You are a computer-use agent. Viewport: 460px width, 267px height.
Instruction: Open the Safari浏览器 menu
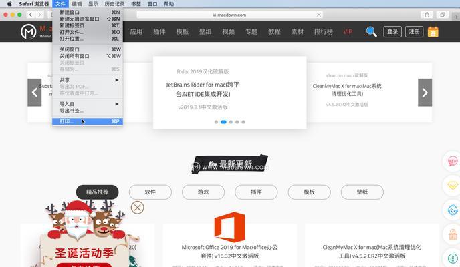33,4
